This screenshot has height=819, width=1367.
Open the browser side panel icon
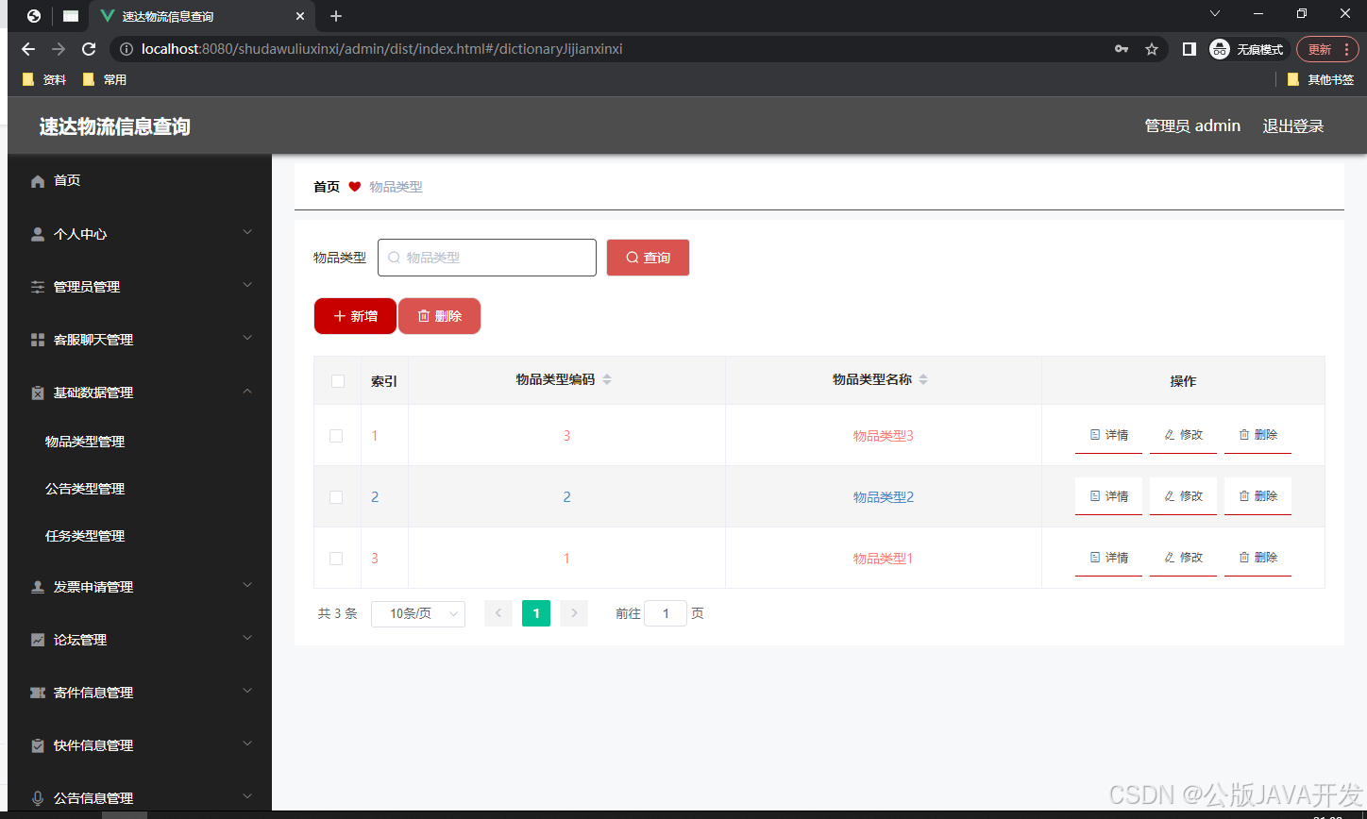[1190, 49]
